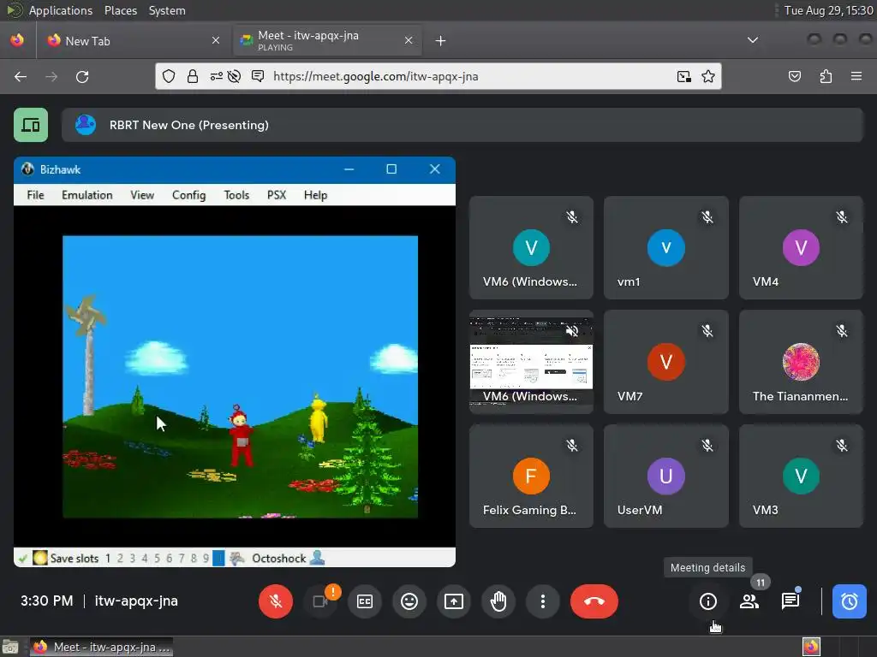
Task: Open picture-in-picture icon in the address bar
Action: (684, 76)
